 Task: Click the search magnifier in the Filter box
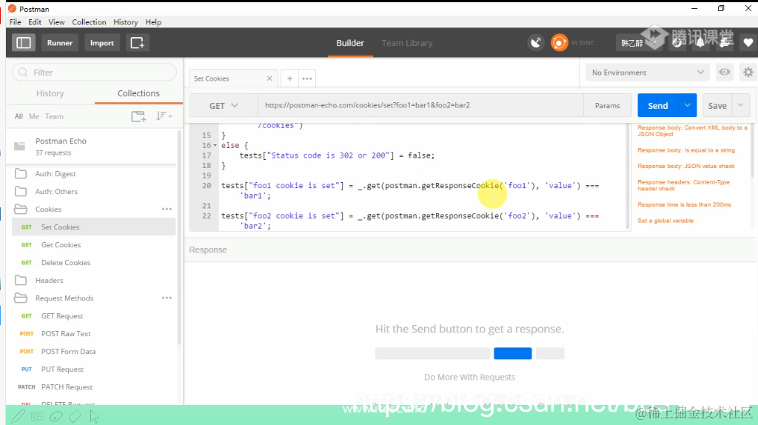click(x=23, y=73)
